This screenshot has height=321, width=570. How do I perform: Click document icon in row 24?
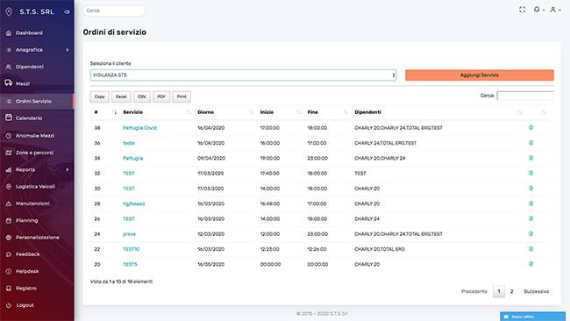pyautogui.click(x=531, y=234)
